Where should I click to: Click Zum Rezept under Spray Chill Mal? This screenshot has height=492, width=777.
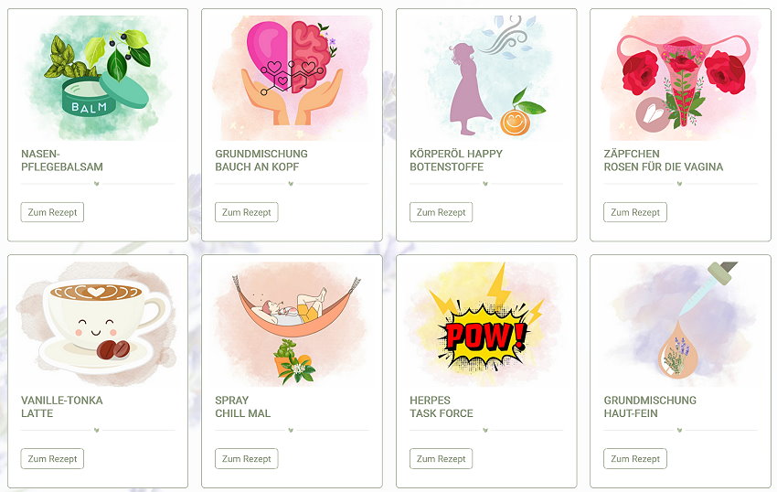[x=246, y=459]
